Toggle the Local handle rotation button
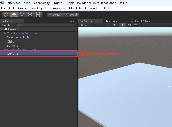 coord(71,15)
